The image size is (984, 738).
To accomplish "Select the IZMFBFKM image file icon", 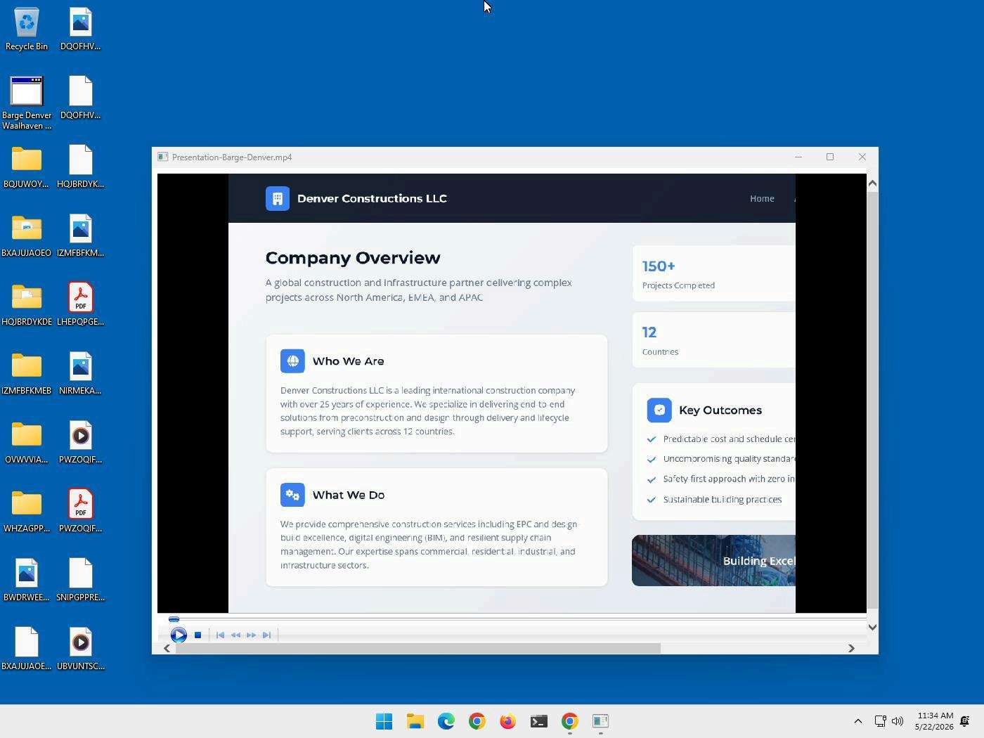I will tap(81, 236).
